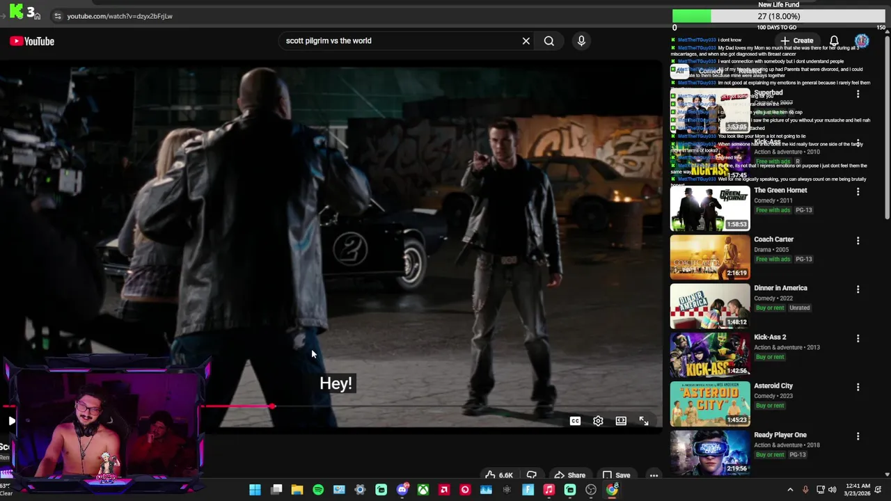Click the 6.6K like count
This screenshot has height=501, width=891.
coord(506,476)
